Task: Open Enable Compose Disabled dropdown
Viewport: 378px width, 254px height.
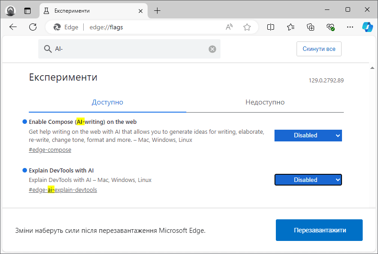Action: coord(308,135)
